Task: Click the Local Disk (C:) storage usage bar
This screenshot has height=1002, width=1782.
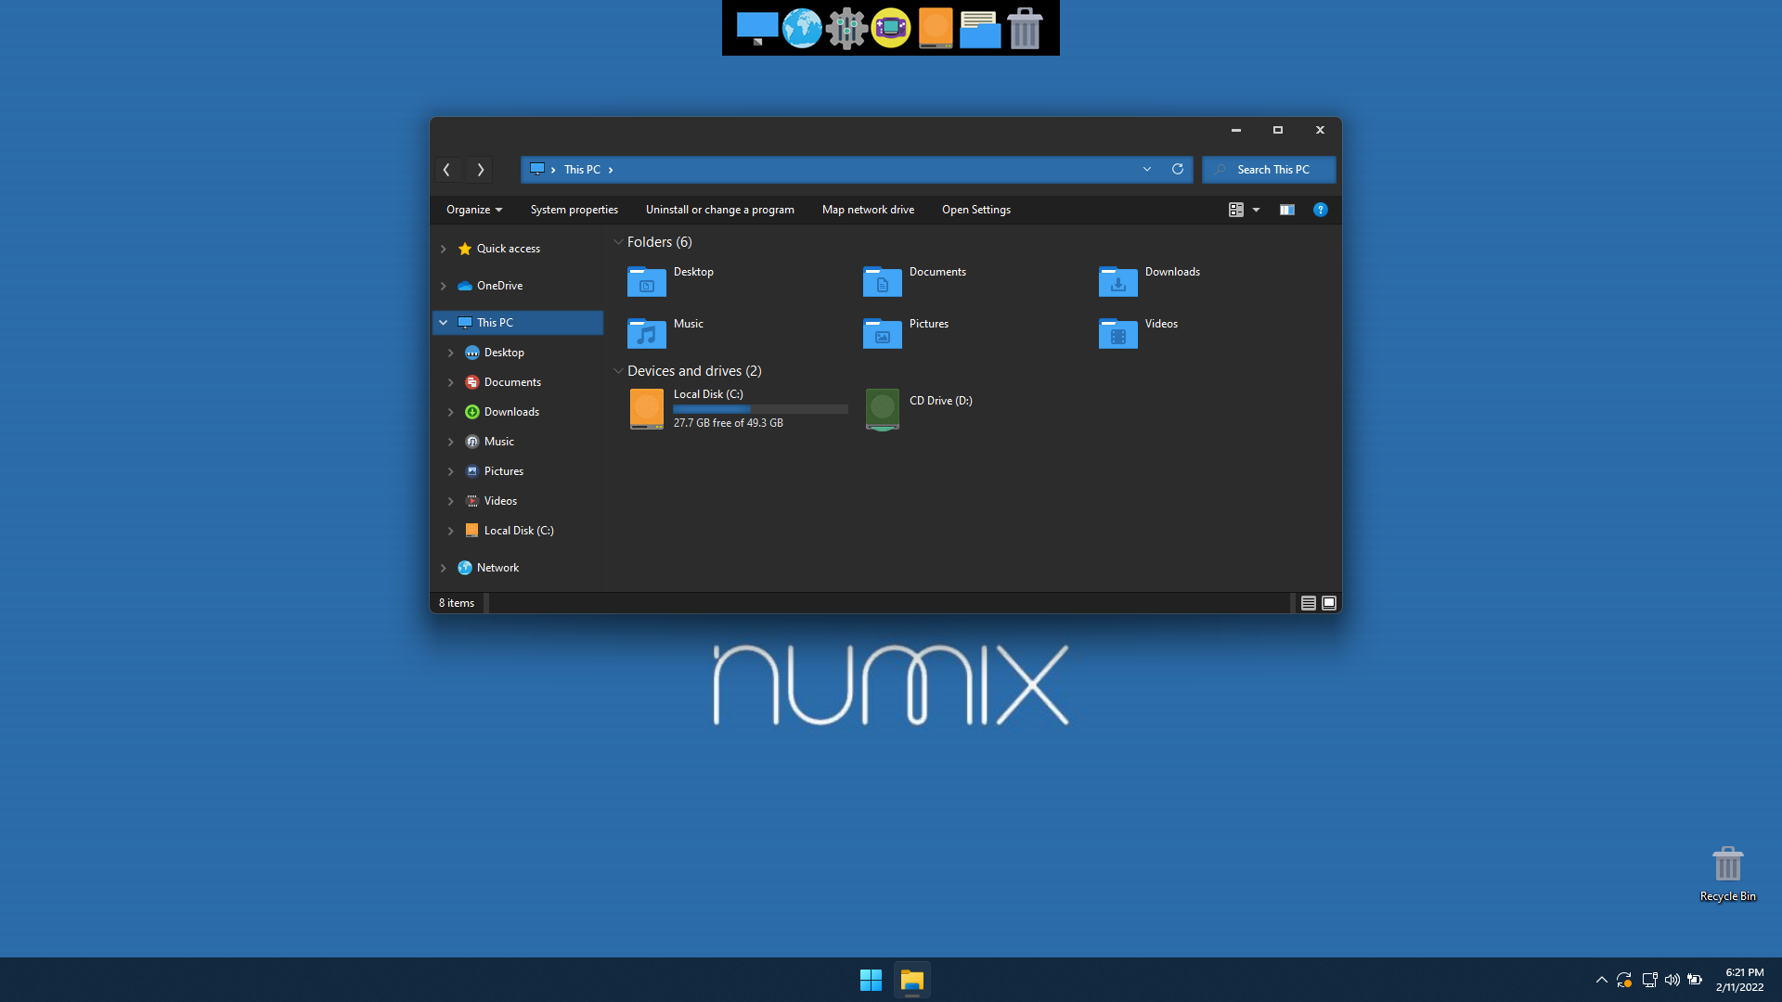Action: 759,409
